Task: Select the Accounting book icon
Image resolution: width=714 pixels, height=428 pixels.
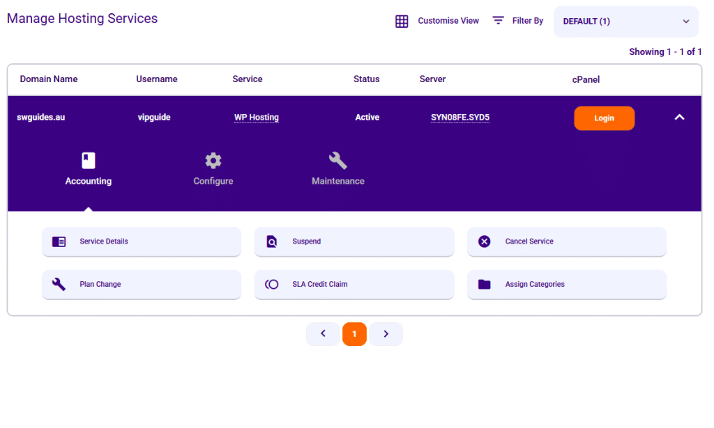Action: 88,159
